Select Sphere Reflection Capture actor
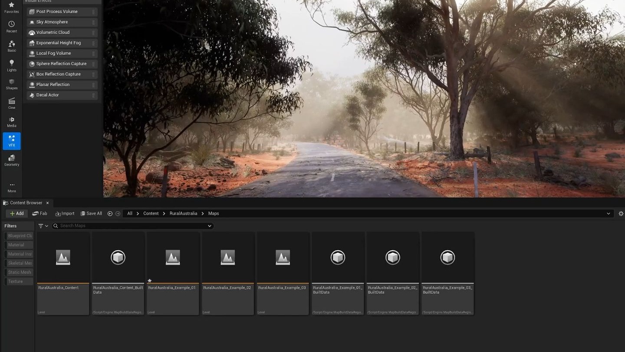This screenshot has height=352, width=625. (62, 64)
